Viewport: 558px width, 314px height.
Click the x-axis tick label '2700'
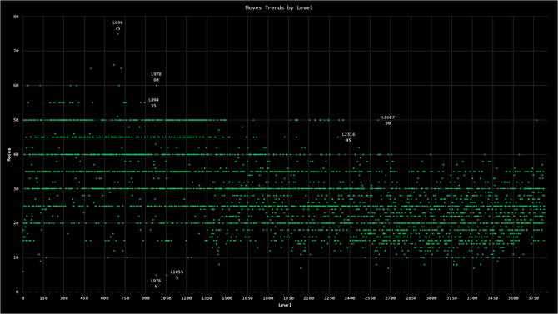pos(391,298)
